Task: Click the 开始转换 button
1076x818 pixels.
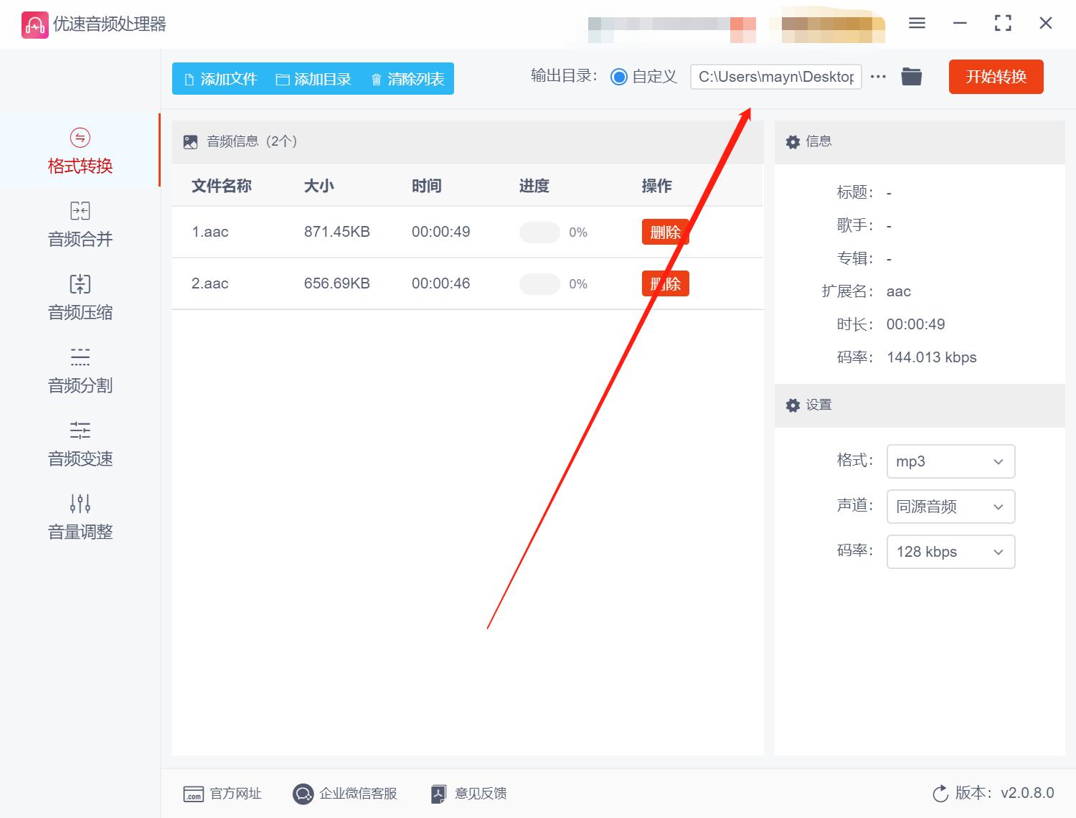Action: coord(996,77)
